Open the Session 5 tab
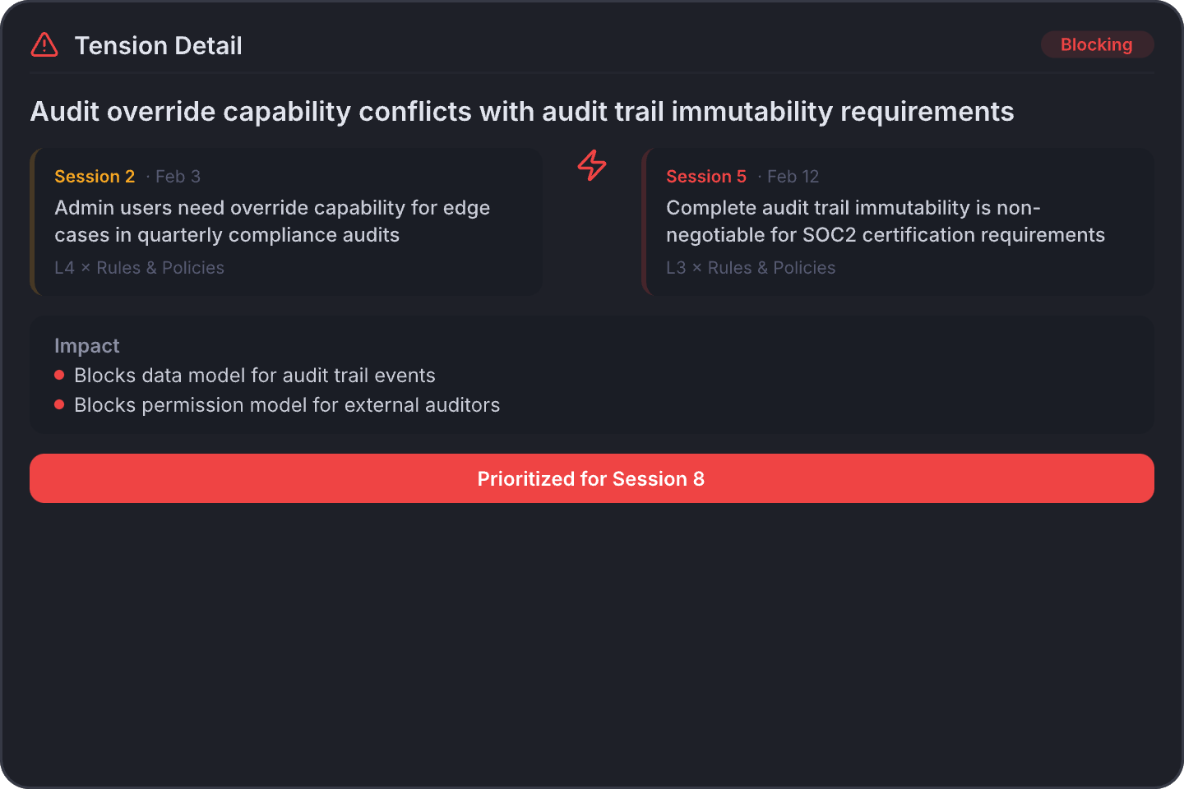This screenshot has width=1184, height=789. (705, 176)
